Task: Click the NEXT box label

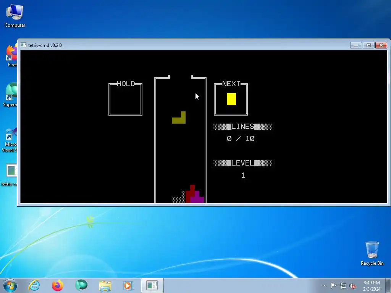Action: click(x=231, y=84)
